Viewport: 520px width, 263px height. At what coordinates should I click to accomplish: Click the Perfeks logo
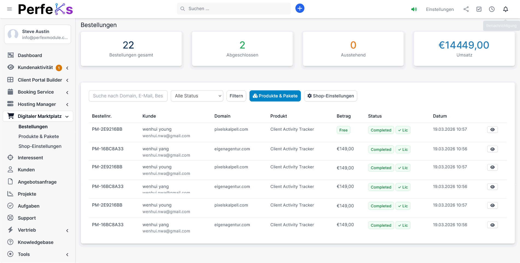[x=45, y=9]
